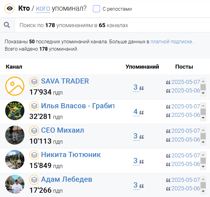The height and width of the screenshot is (197, 210).
Task: Expand Адам Лебедев's 3 mentions count
Action: pyautogui.click(x=136, y=185)
